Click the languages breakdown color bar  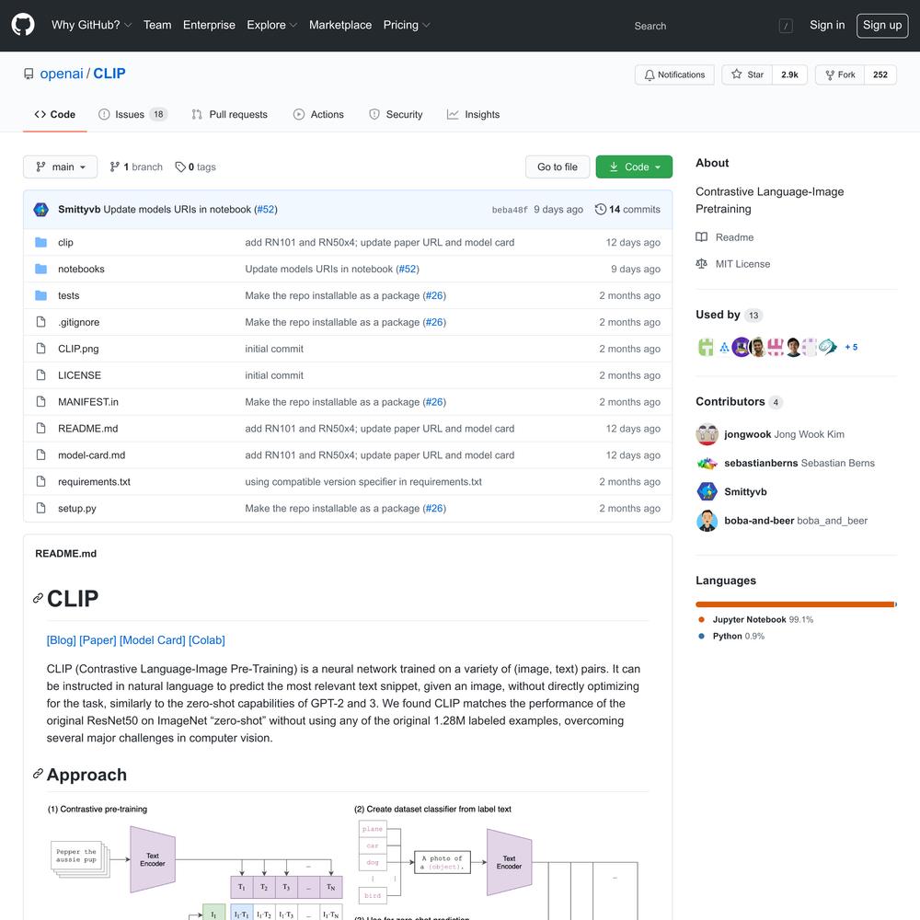[x=796, y=604]
